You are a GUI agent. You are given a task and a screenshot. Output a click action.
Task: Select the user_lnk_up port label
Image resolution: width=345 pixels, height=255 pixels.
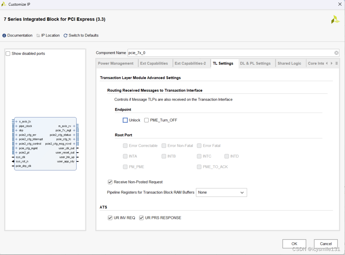[67, 157]
